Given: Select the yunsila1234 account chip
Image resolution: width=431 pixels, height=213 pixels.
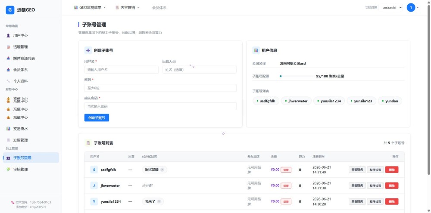Looking at the screenshot, I should tap(329, 101).
